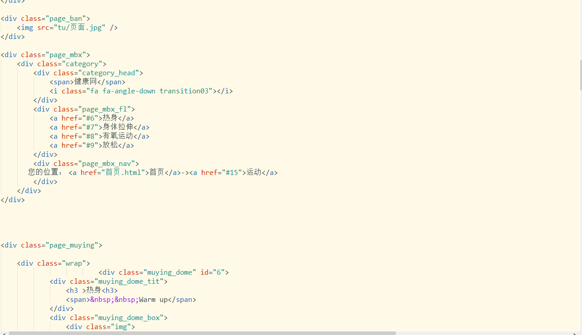Screen dimensions: 582x335
Task: Click the left arrow of horizontal scrollbar
Action: click(x=3, y=333)
